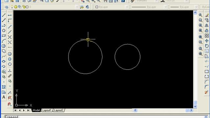210x118 pixels.
Task: Activate Snap to Parallel
Action: (x=10, y=76)
